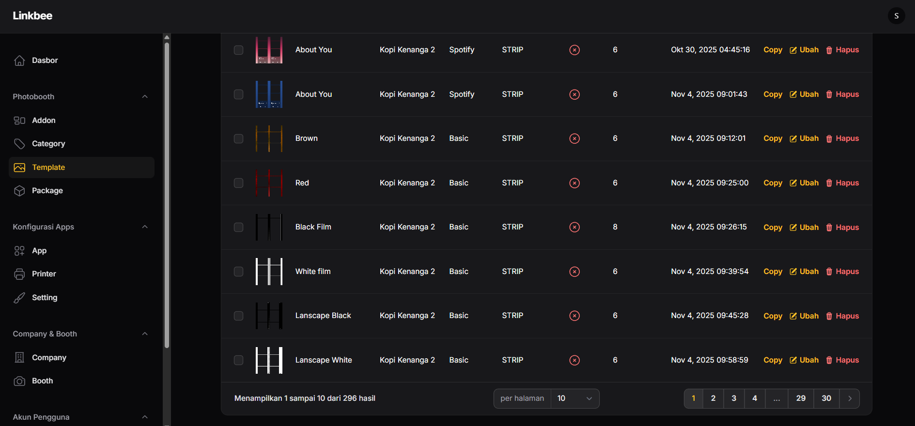
Task: Click the App grid icon
Action: [x=19, y=251]
